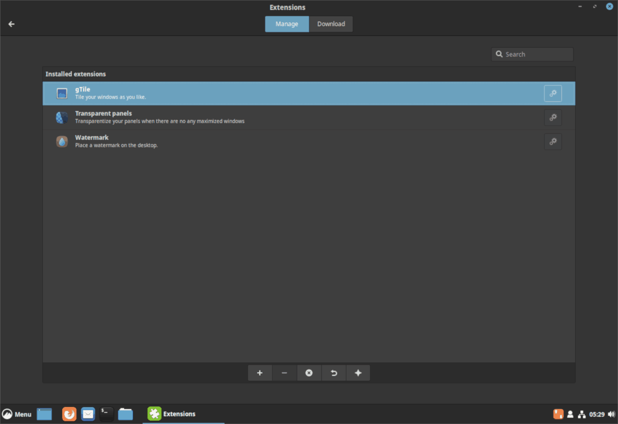
Task: Open the email client from taskbar
Action: [88, 414]
